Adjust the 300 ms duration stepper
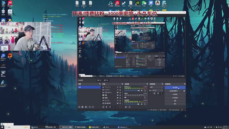This screenshot has width=229, height=129. (162, 90)
